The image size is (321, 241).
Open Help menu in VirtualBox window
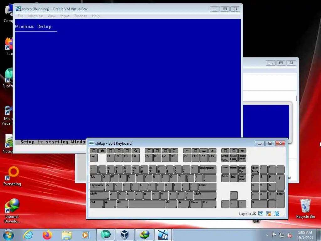click(x=96, y=16)
